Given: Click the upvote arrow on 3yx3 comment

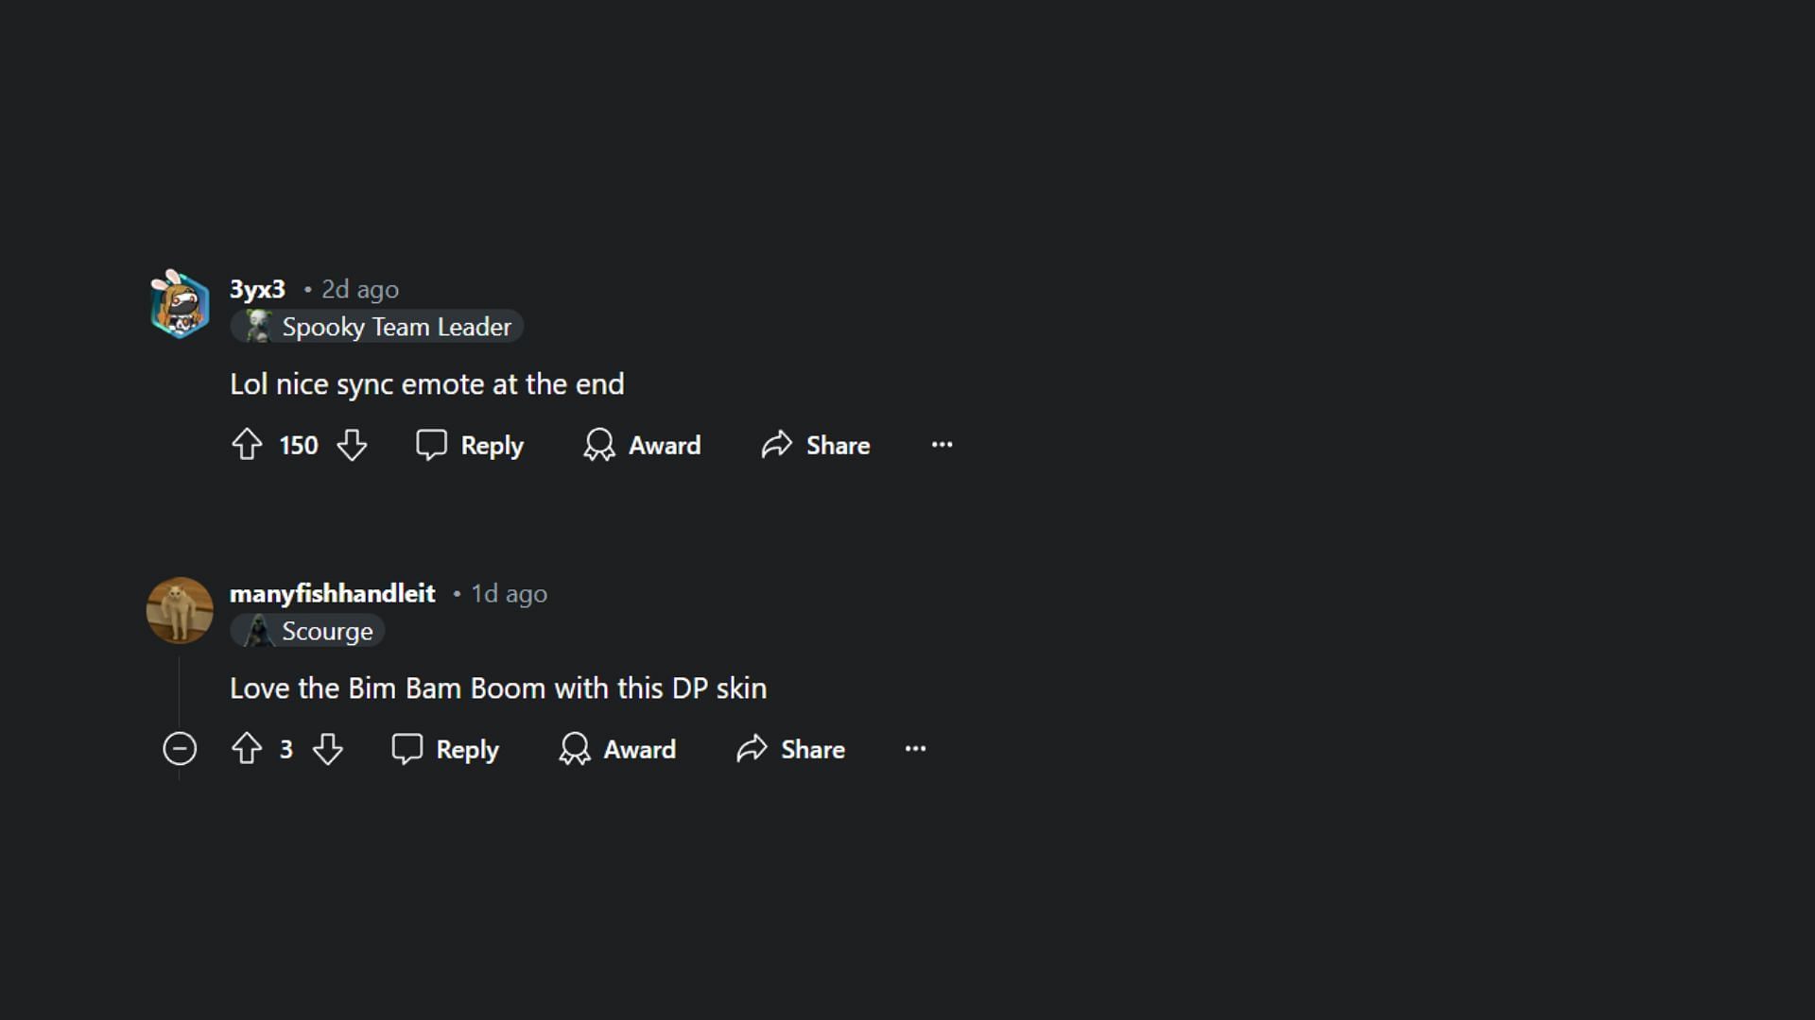Looking at the screenshot, I should [x=246, y=445].
